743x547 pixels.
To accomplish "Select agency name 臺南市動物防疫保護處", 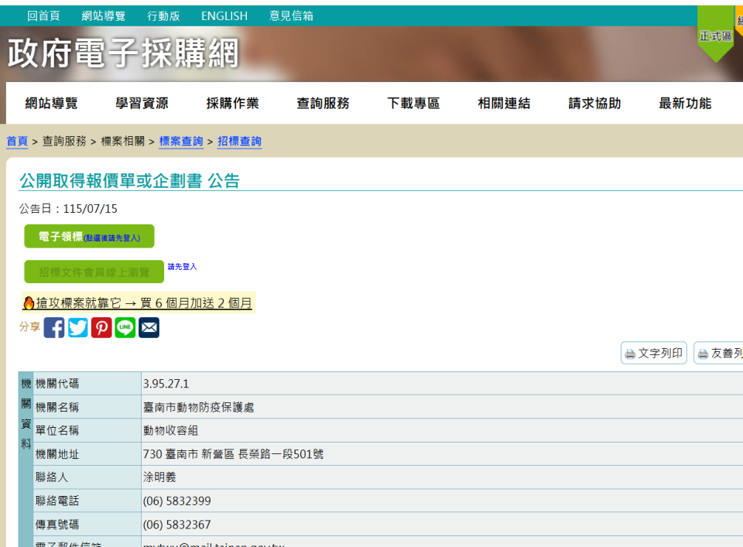I will point(199,407).
